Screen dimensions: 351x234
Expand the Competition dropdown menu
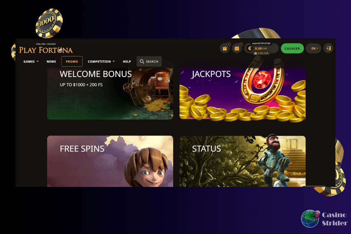(x=101, y=61)
